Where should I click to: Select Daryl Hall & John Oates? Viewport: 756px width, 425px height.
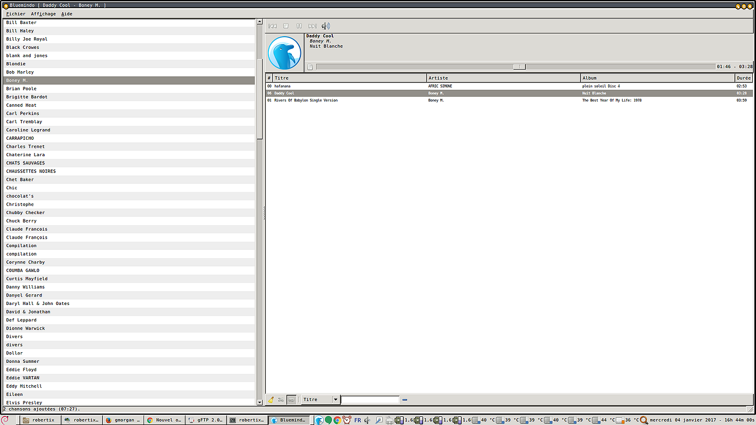pos(129,303)
